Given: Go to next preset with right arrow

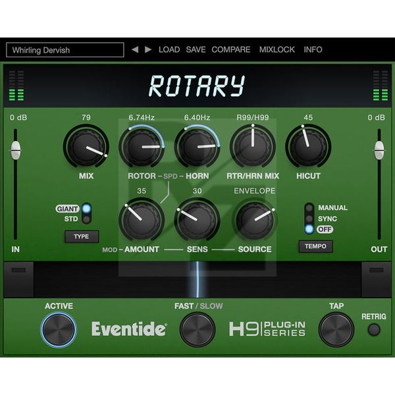Looking at the screenshot, I should (148, 49).
